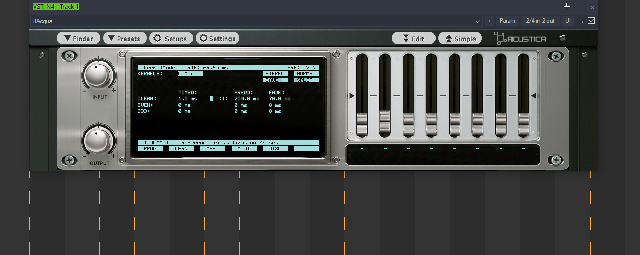Viewport: 640px width, 255px height.
Task: Select the CLEAN FADE 70.0 ms value
Action: click(x=279, y=99)
